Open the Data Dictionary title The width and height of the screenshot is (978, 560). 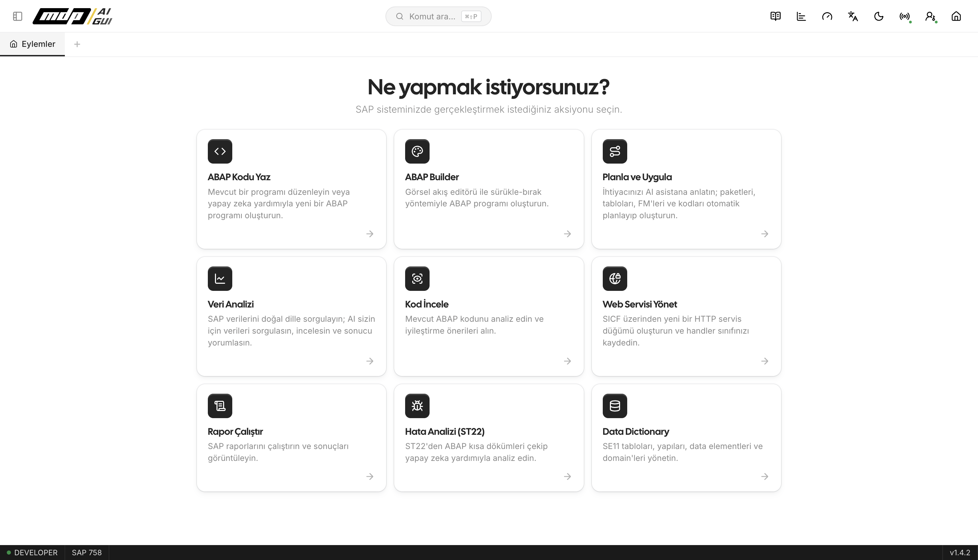click(x=636, y=431)
